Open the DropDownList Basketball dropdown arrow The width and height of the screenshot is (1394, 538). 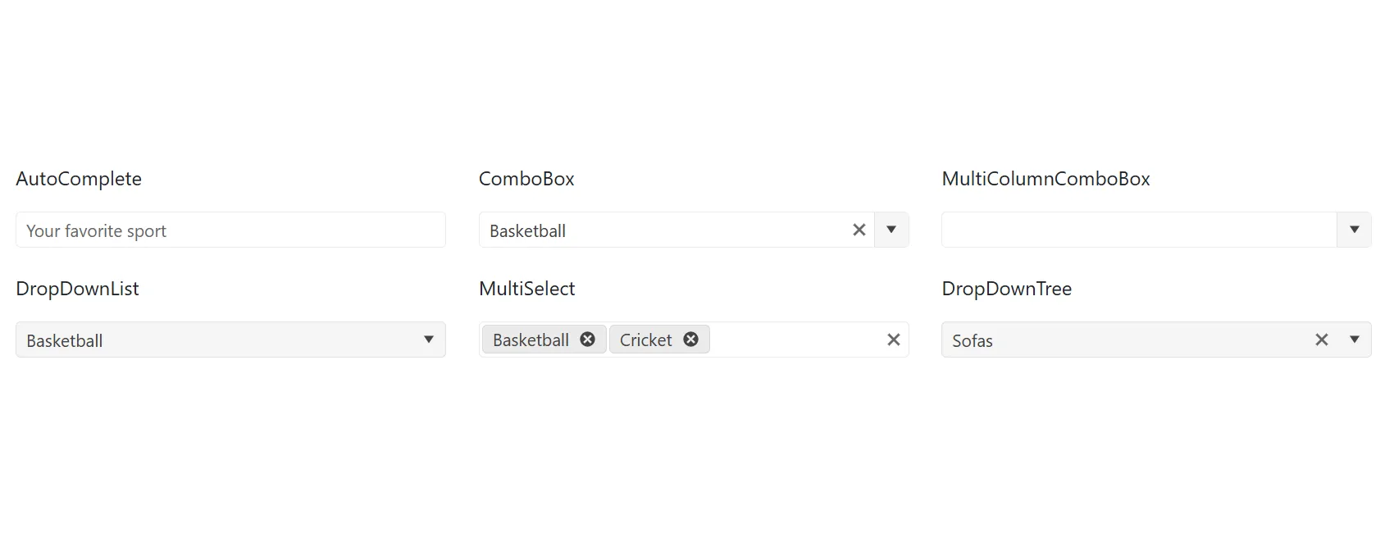click(x=428, y=340)
